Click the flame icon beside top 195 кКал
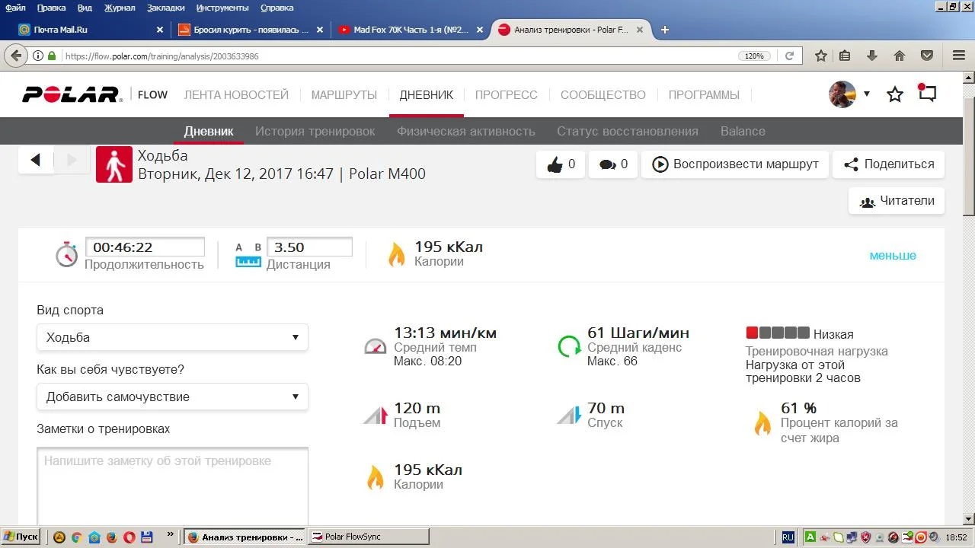975x548 pixels. click(397, 254)
